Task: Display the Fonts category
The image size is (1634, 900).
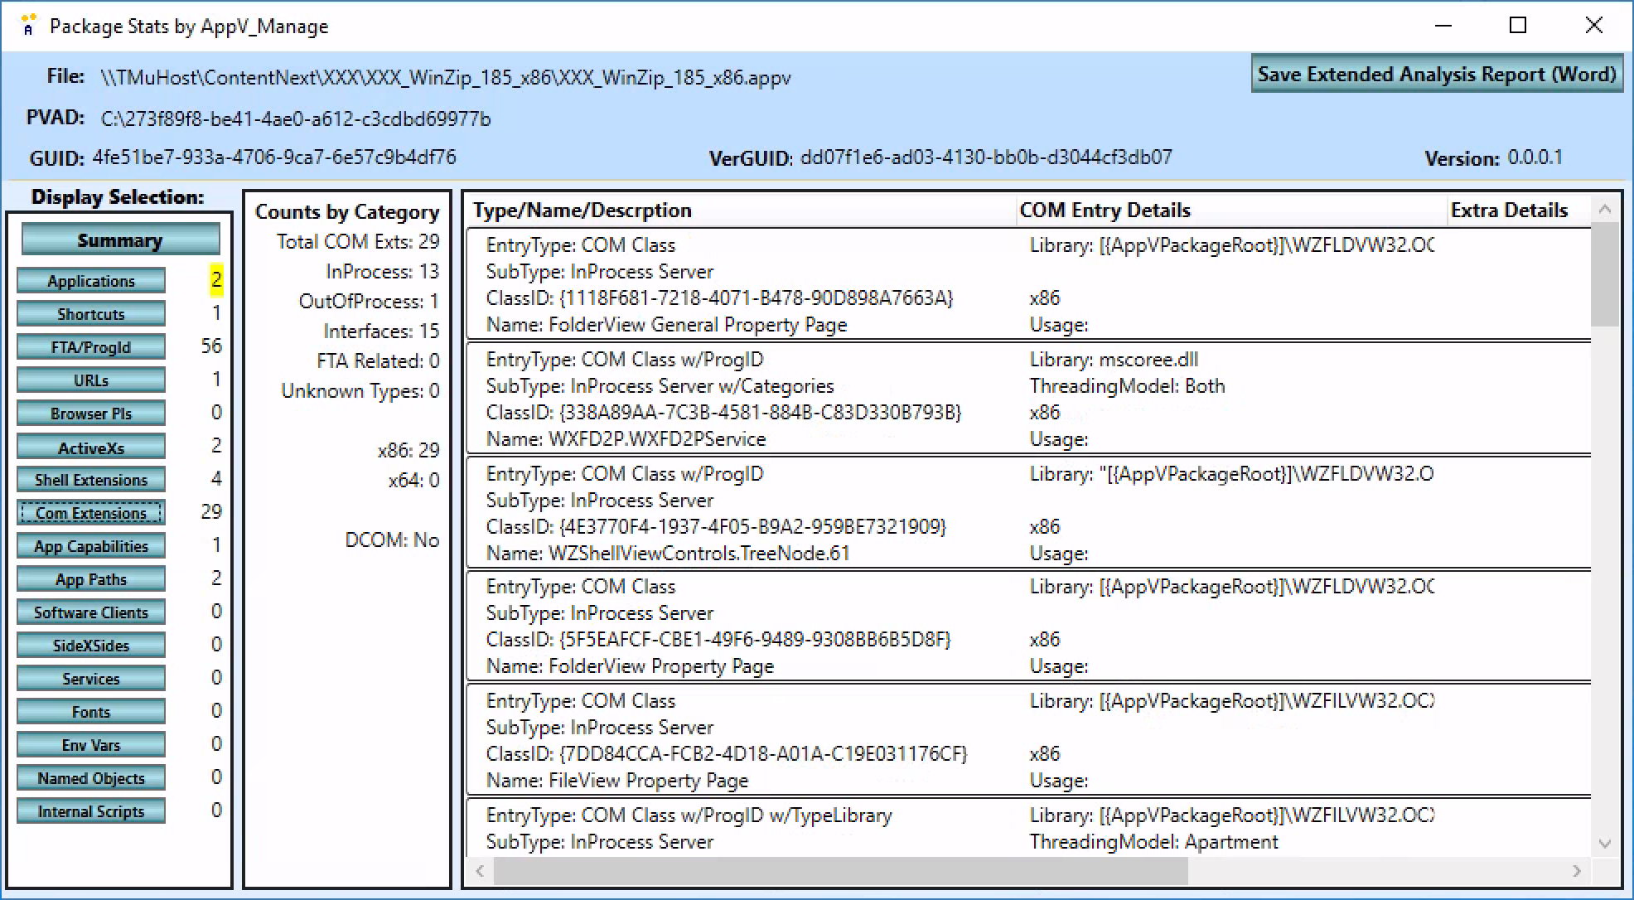Action: point(91,712)
